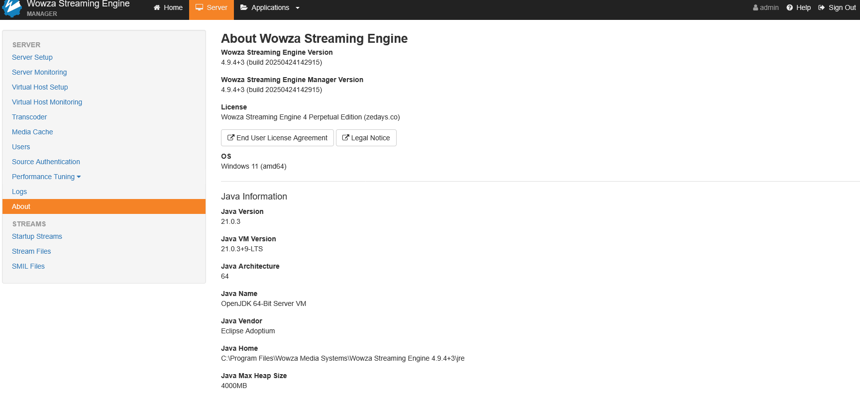Click the Java Architecture value 64

[225, 276]
